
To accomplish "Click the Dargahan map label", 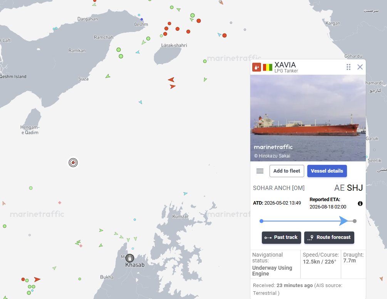I will [87, 19].
